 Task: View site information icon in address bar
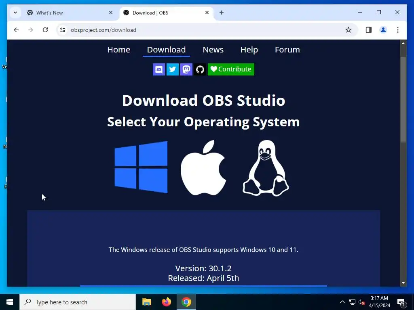coord(63,30)
